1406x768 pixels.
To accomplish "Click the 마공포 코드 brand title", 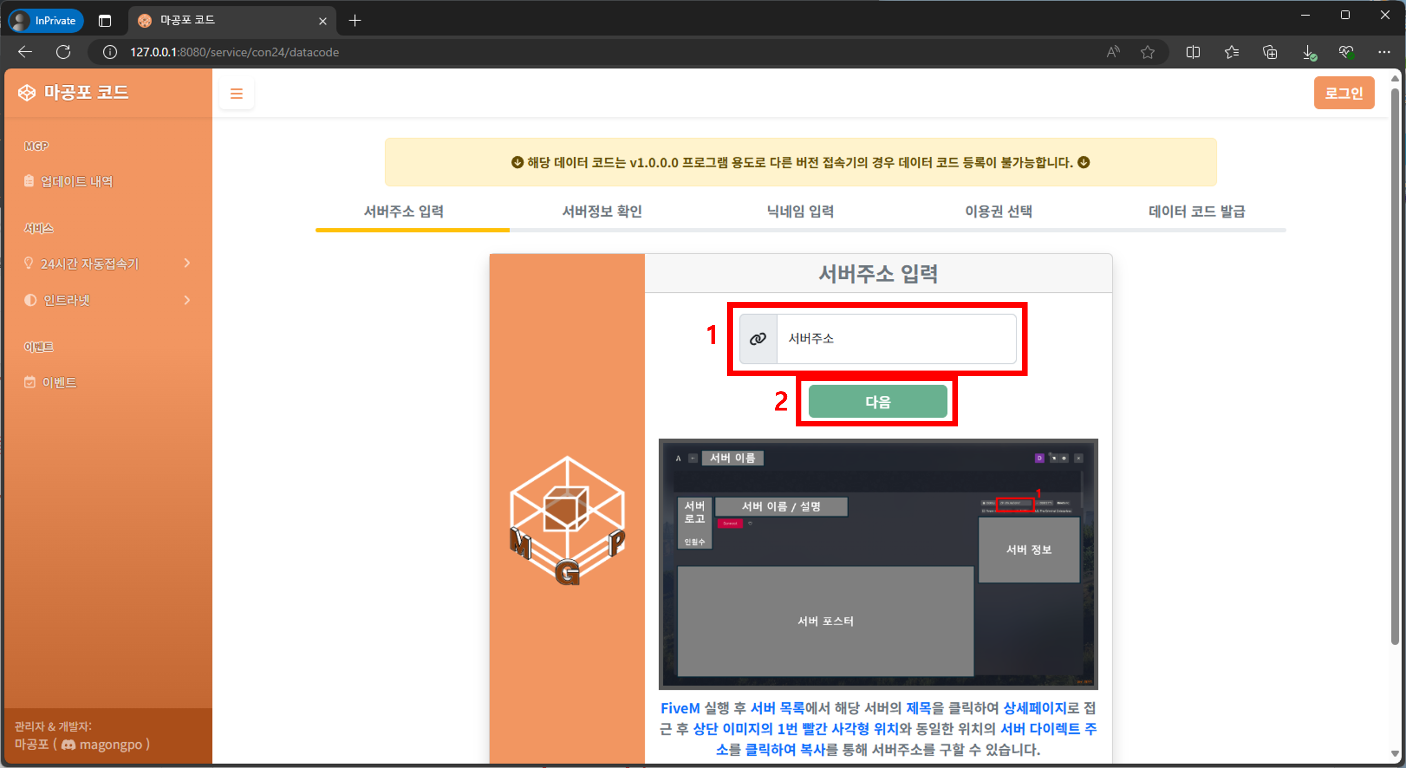I will [86, 92].
